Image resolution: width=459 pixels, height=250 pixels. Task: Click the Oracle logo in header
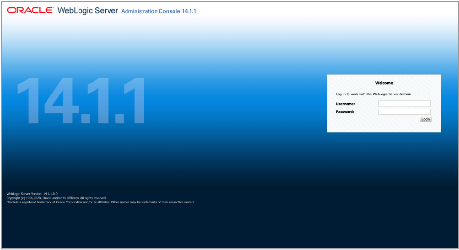(x=30, y=10)
